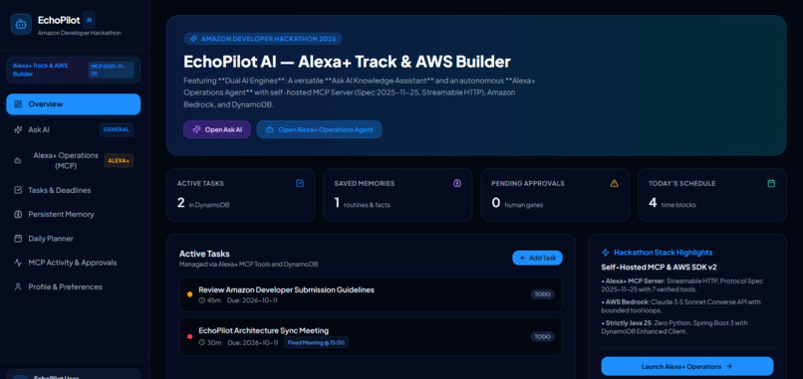The height and width of the screenshot is (379, 803).
Task: Click arrow icon on Launch Alexa+ Operations
Action: [729, 366]
